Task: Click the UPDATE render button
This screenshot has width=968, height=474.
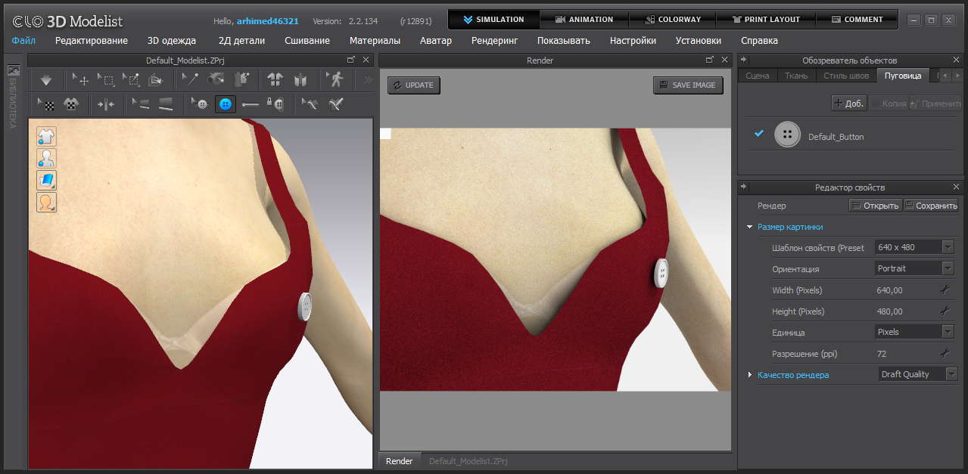Action: click(x=413, y=85)
